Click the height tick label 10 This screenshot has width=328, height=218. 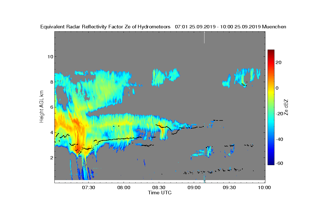50,56
